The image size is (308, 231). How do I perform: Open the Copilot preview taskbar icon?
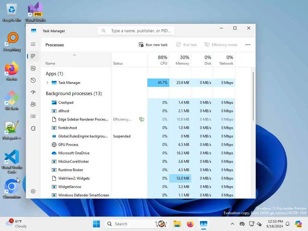(x=298, y=224)
